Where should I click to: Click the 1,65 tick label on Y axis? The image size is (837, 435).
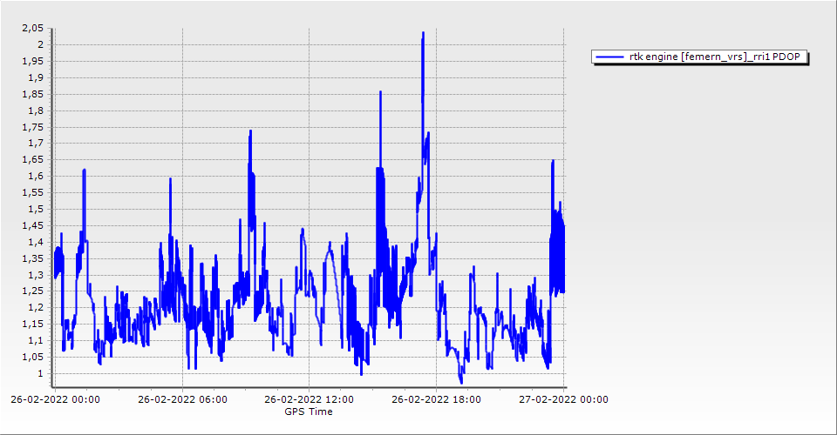click(x=31, y=160)
